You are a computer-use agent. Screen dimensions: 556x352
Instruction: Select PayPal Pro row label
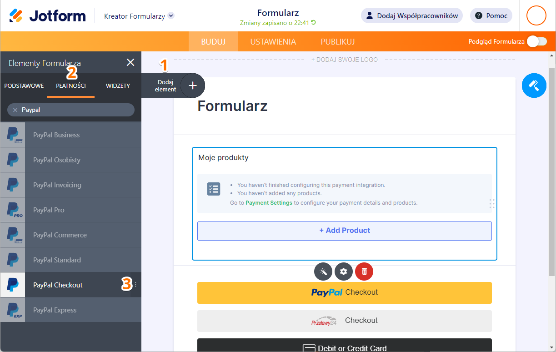click(x=49, y=210)
